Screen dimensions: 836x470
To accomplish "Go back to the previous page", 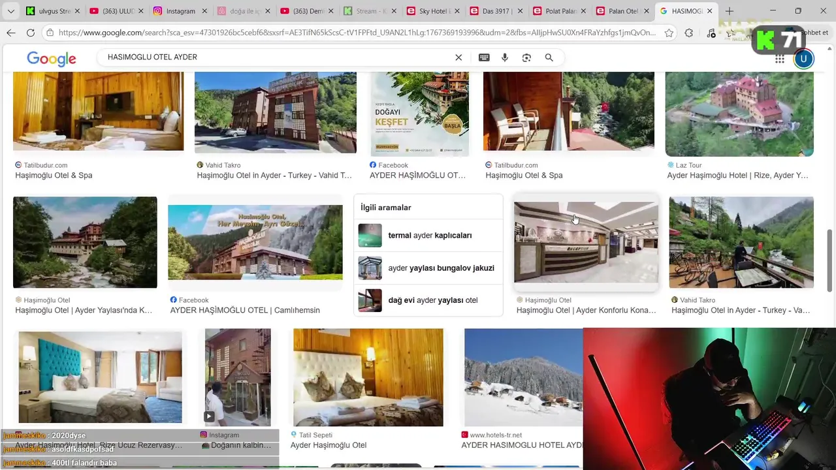I will (x=11, y=33).
